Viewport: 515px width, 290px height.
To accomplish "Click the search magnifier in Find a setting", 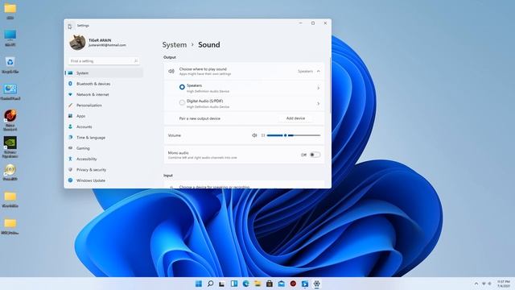I will pyautogui.click(x=136, y=61).
